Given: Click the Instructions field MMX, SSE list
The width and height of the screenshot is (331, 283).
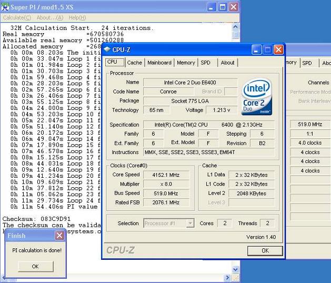Looking at the screenshot, I should coord(209,153).
